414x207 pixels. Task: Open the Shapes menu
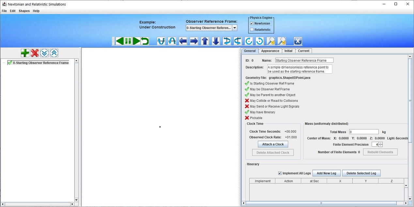coord(24,11)
